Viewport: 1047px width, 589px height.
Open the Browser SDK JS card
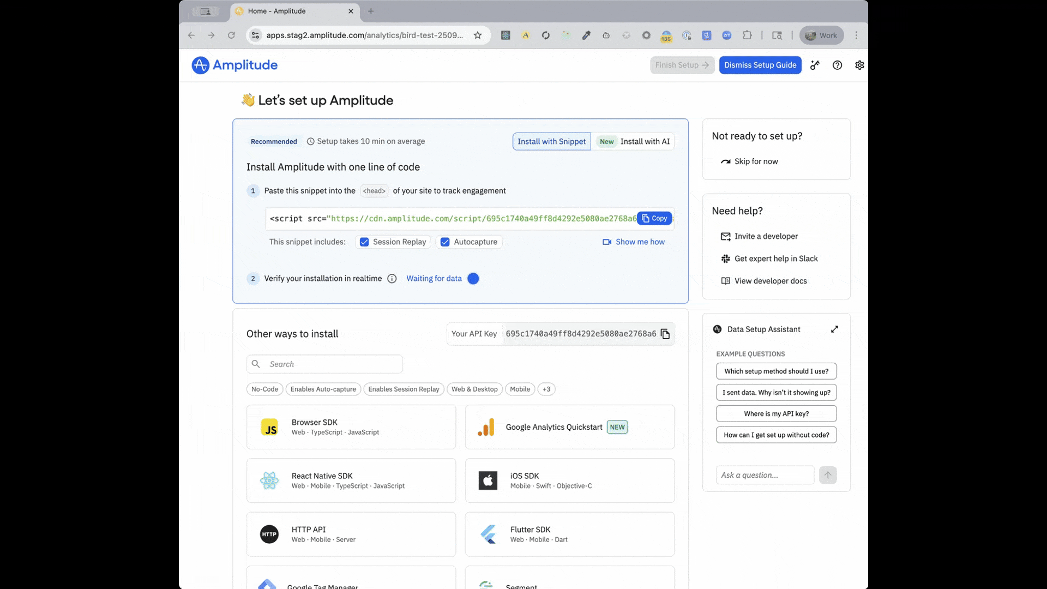(351, 427)
